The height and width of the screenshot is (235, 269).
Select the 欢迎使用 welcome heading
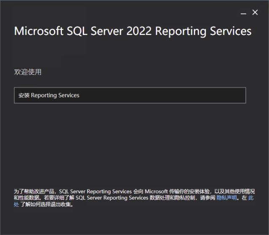[x=27, y=72]
